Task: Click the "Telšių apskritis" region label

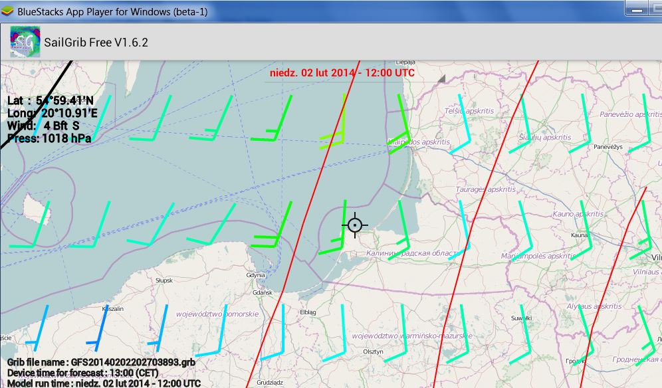Action: coord(469,110)
